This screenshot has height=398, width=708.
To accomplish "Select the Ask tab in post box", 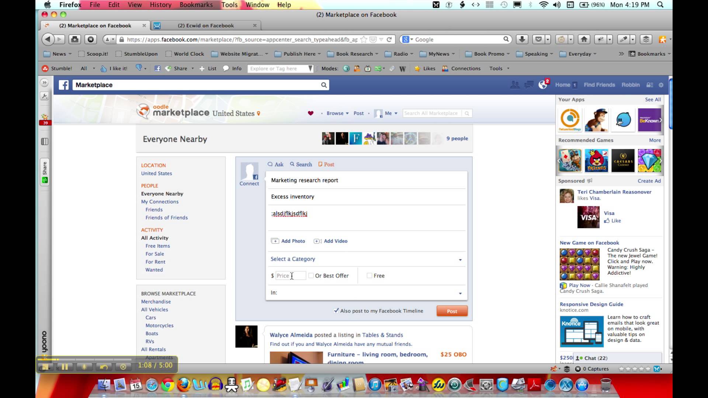I will (275, 164).
